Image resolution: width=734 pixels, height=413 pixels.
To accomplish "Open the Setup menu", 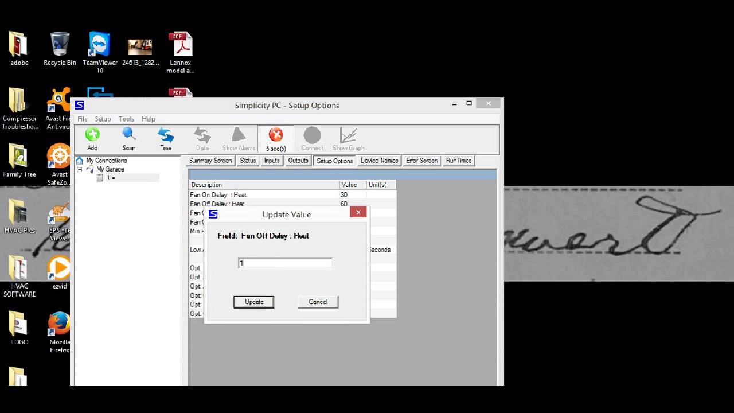I will point(103,119).
